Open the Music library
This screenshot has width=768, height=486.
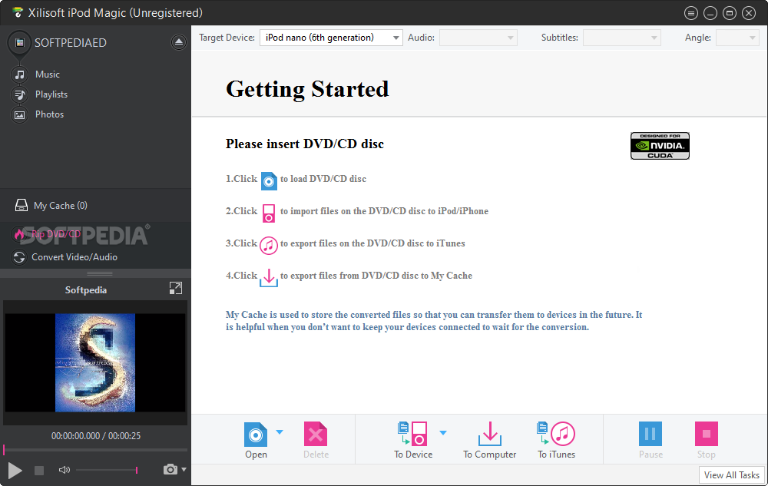coord(47,74)
